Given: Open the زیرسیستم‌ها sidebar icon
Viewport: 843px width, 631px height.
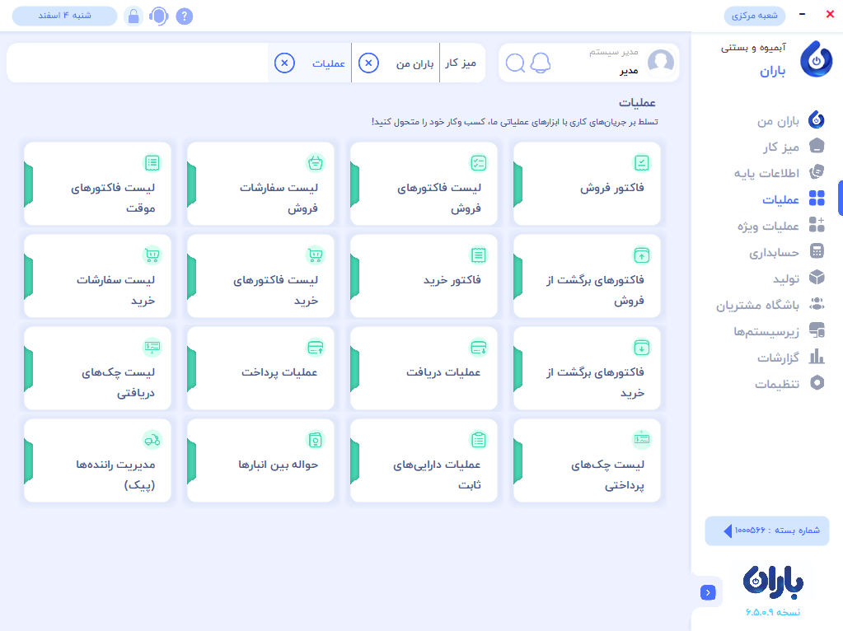Looking at the screenshot, I should [x=817, y=330].
